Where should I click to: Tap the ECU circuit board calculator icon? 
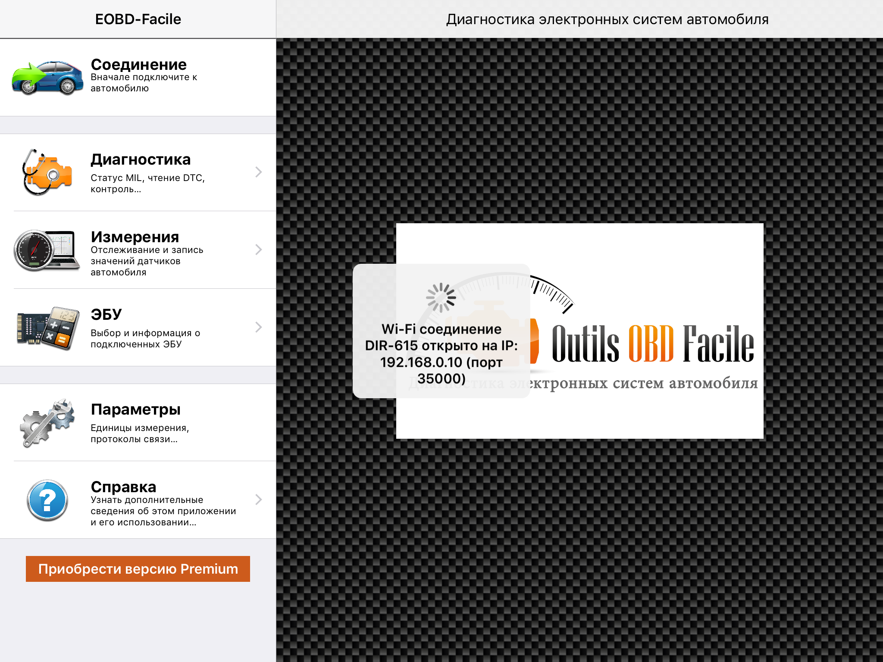pos(48,328)
